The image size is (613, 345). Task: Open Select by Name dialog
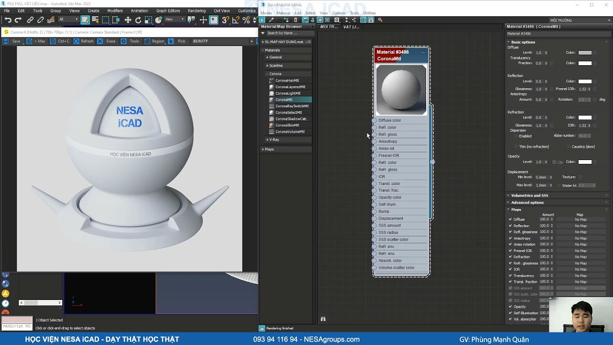[x=95, y=20]
